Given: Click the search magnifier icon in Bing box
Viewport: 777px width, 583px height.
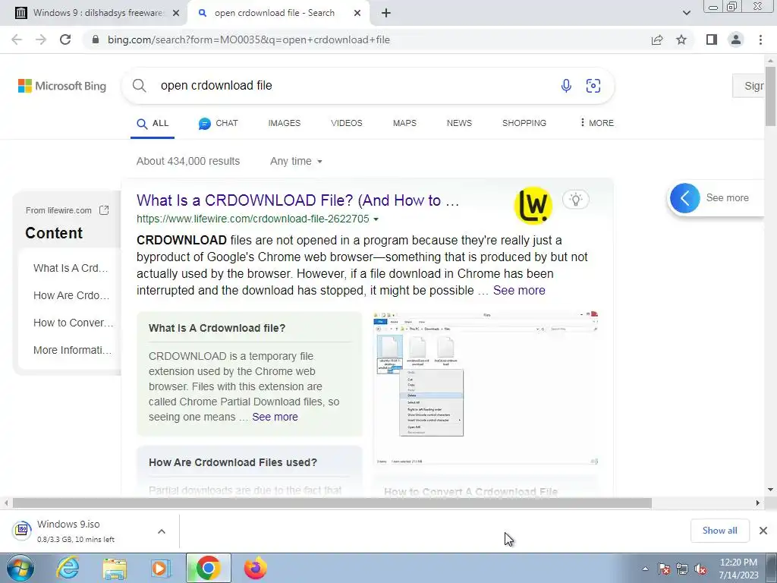Looking at the screenshot, I should tap(140, 85).
